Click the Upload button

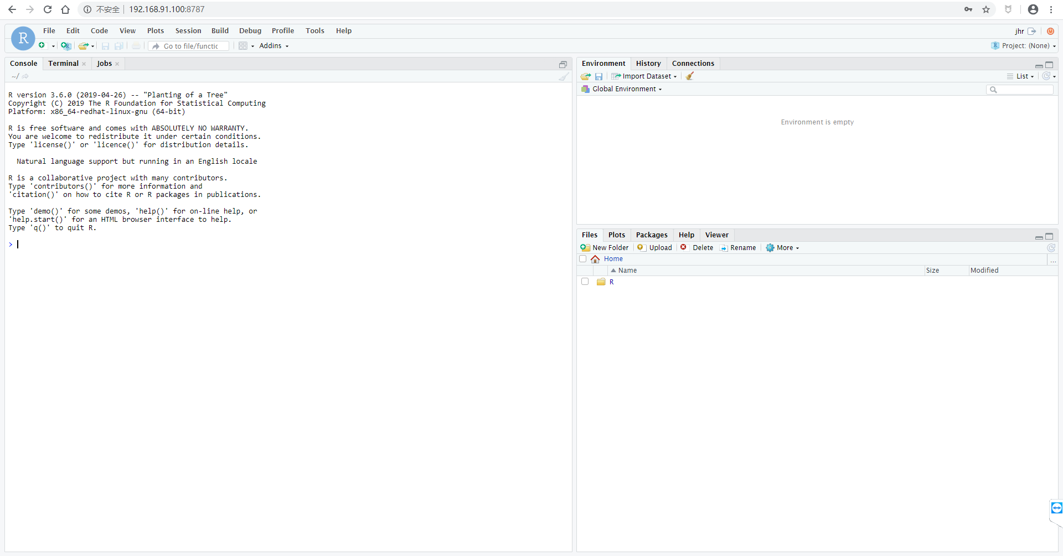tap(654, 247)
